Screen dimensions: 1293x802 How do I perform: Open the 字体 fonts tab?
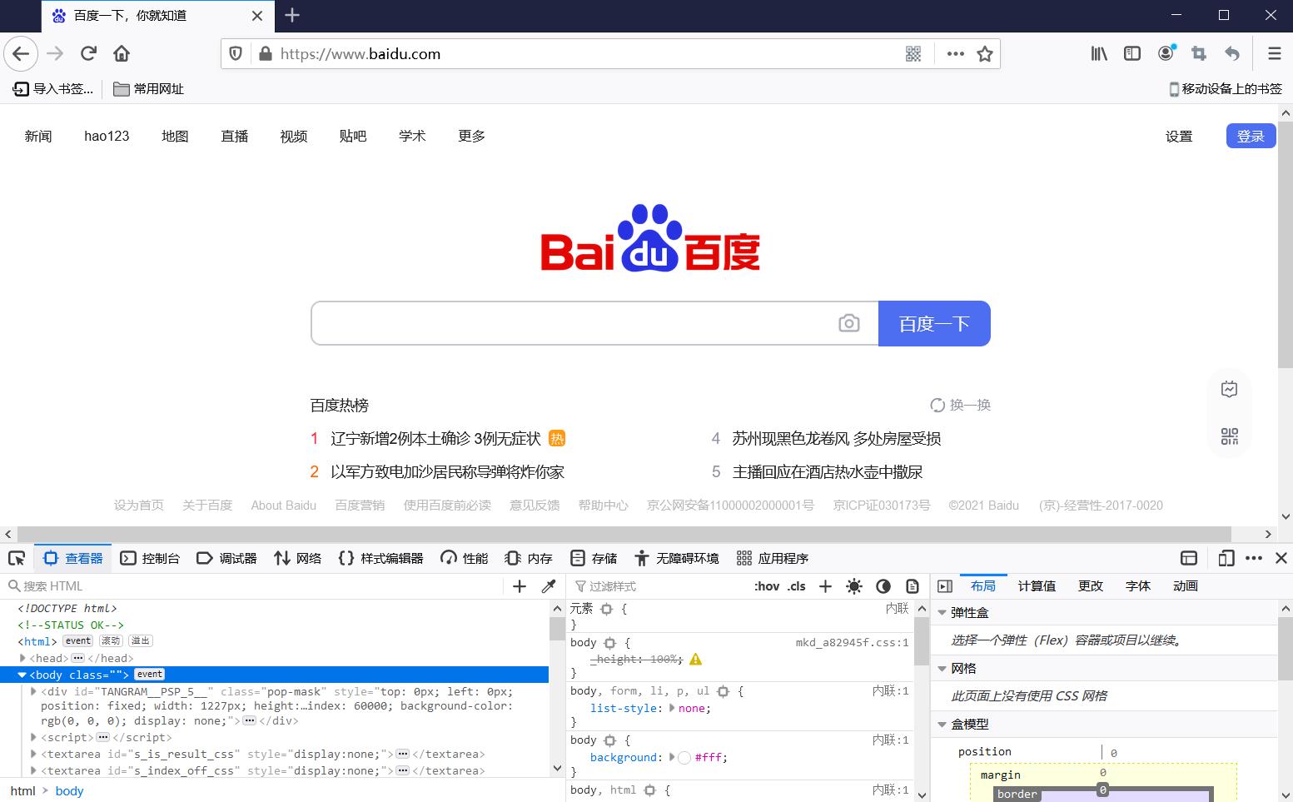(1138, 586)
